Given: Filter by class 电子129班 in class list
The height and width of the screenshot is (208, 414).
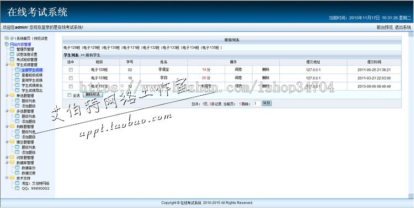Looking at the screenshot, I should click(x=91, y=48).
